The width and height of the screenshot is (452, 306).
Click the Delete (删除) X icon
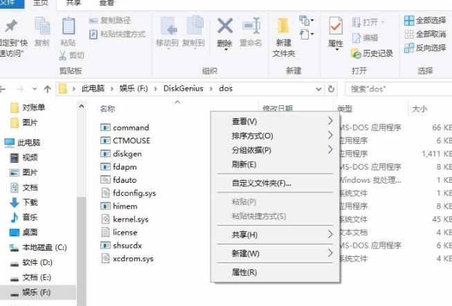(225, 26)
